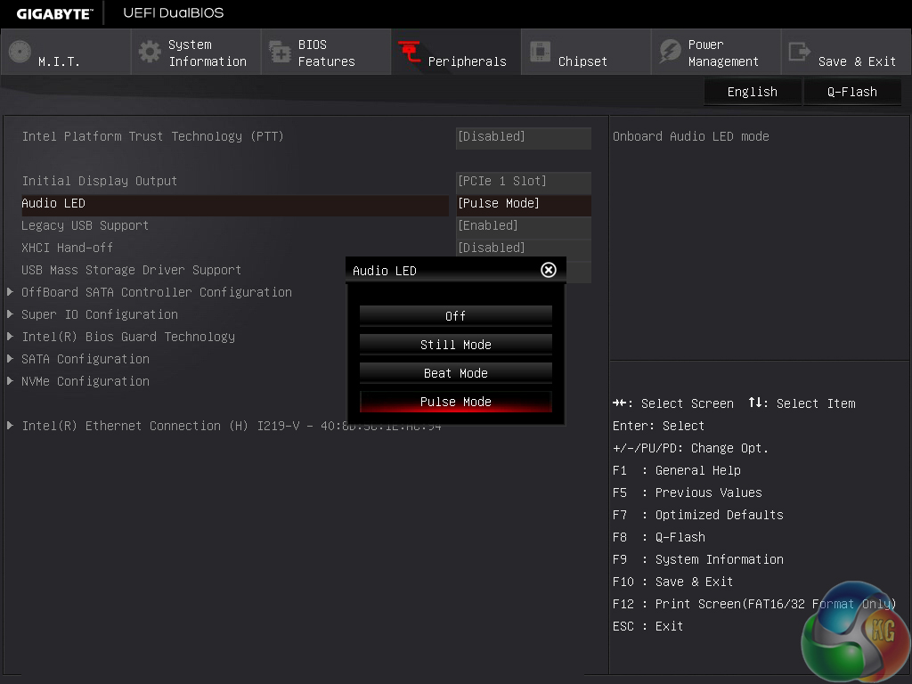Expand Intel(R) Bios Guard Technology arrow

10,336
